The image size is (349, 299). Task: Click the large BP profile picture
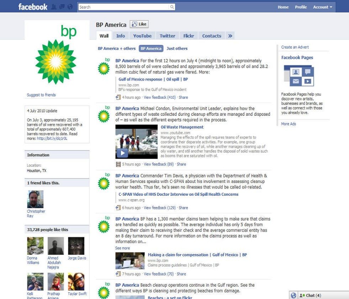(57, 54)
